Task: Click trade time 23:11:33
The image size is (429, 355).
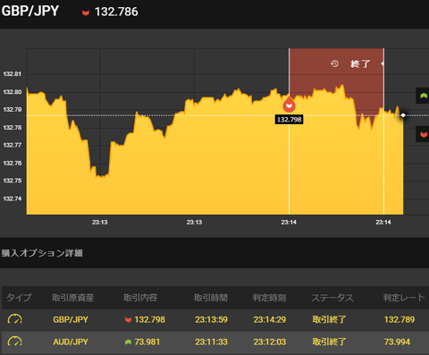Action: pyautogui.click(x=211, y=342)
